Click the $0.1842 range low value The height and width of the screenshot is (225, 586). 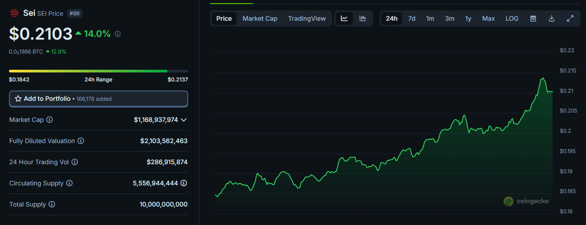(x=19, y=80)
